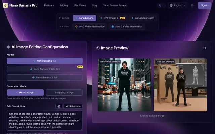Viewport: 215px width, 134px height.
Task: Click the Click to upload image text
Action: (152, 116)
